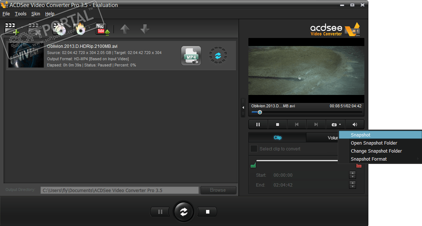Click the Oblivion.2013.D.HDRip.2100MB.avi file name
422x226 pixels.
pos(82,46)
